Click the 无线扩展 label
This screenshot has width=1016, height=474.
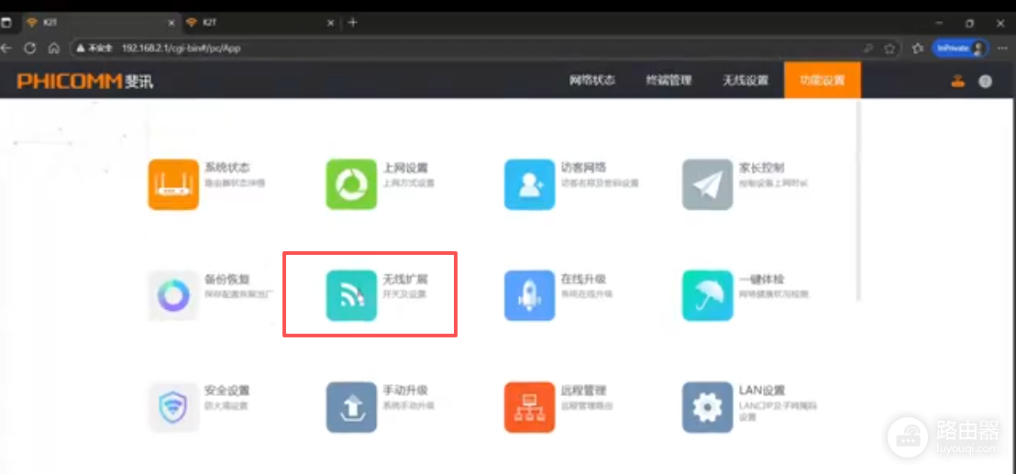(x=405, y=279)
